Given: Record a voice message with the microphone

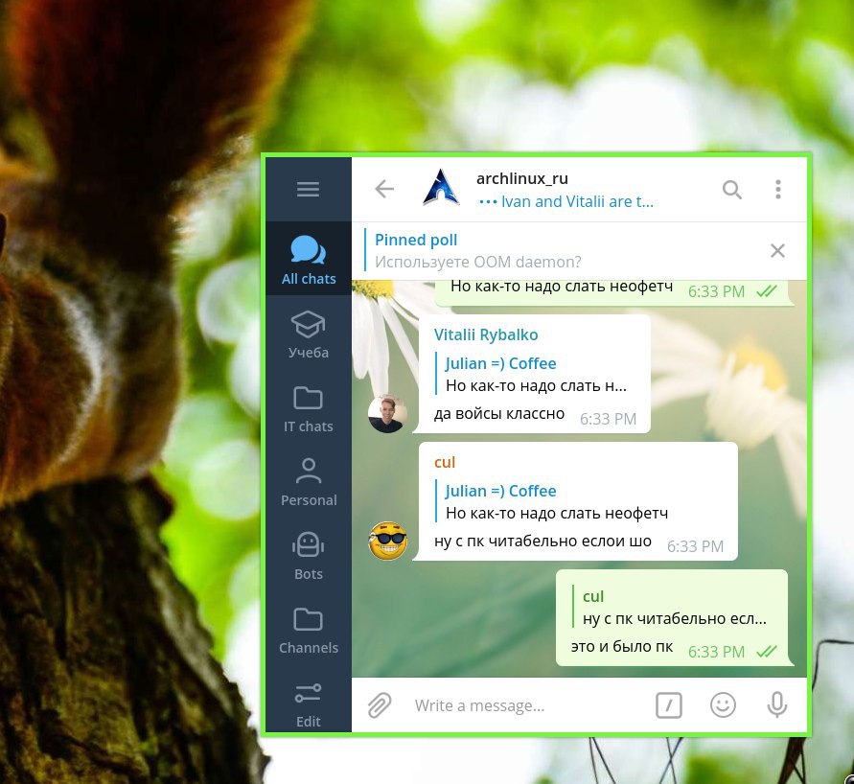Looking at the screenshot, I should click(777, 705).
